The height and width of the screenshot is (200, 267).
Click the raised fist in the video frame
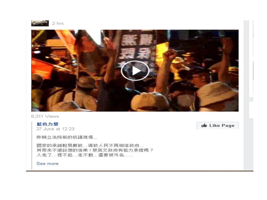pos(169,55)
